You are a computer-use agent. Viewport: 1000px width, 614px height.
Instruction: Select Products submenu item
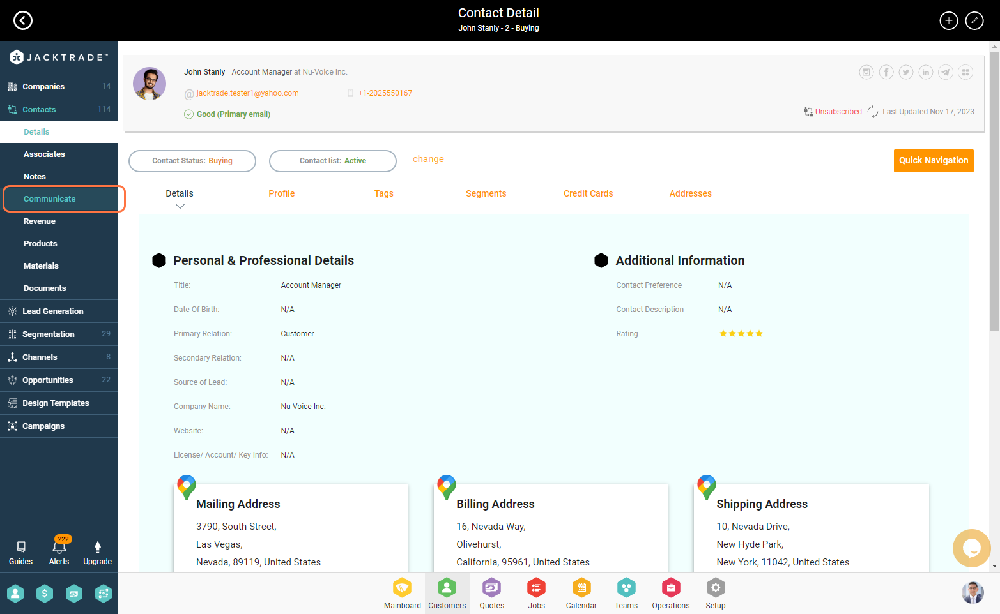pyautogui.click(x=59, y=243)
